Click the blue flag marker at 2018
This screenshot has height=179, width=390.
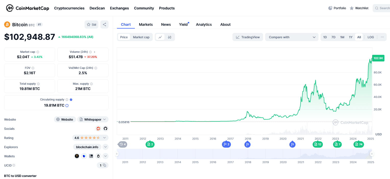pyautogui.click(x=247, y=144)
